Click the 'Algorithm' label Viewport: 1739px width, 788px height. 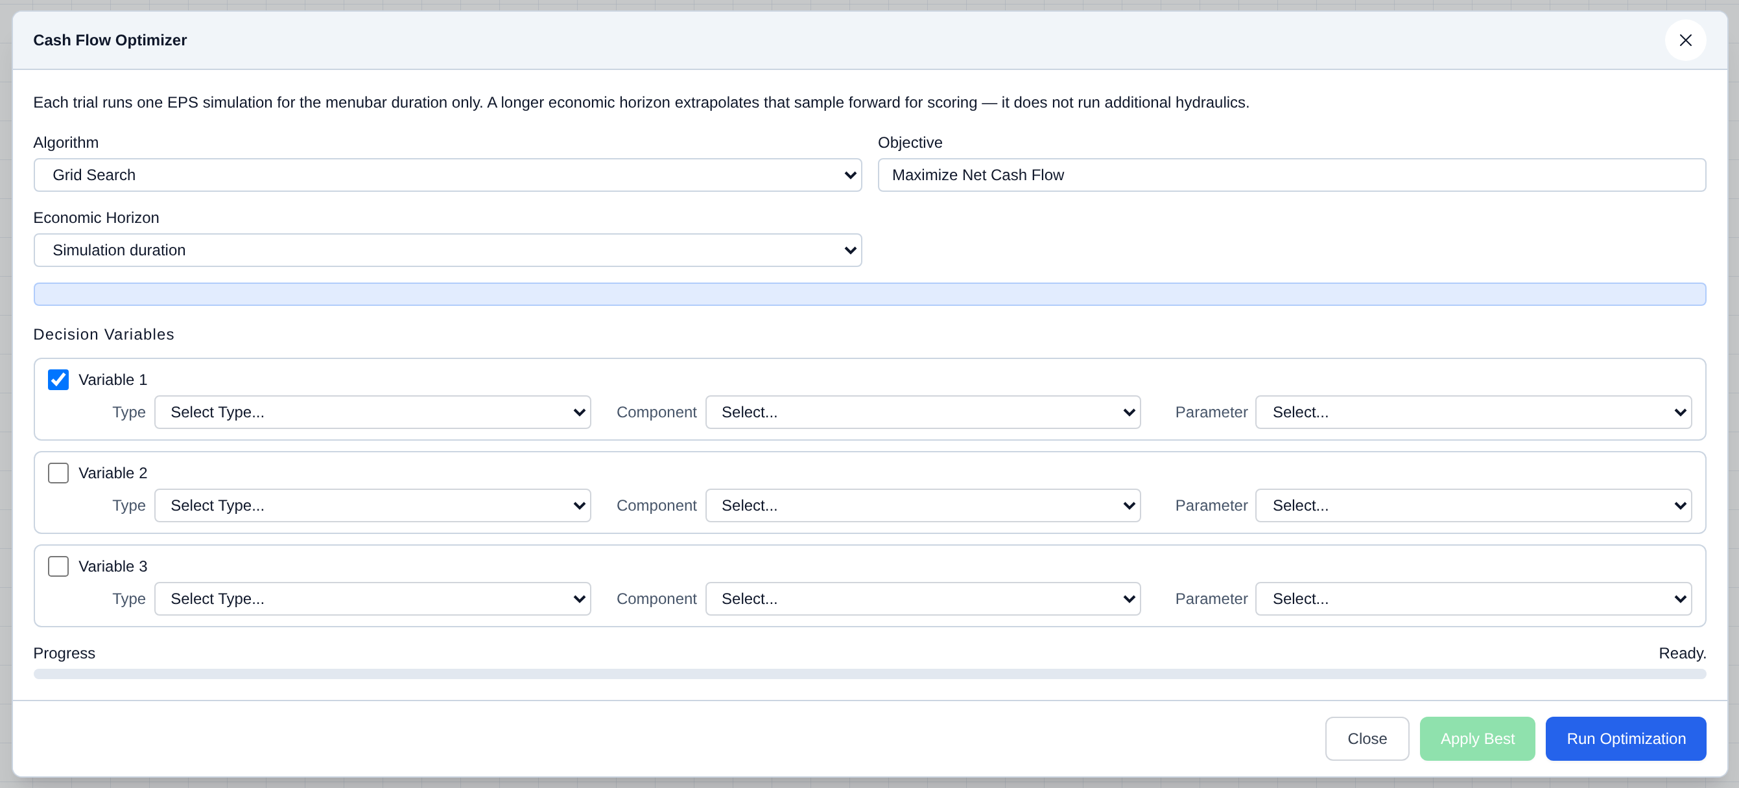(x=65, y=143)
